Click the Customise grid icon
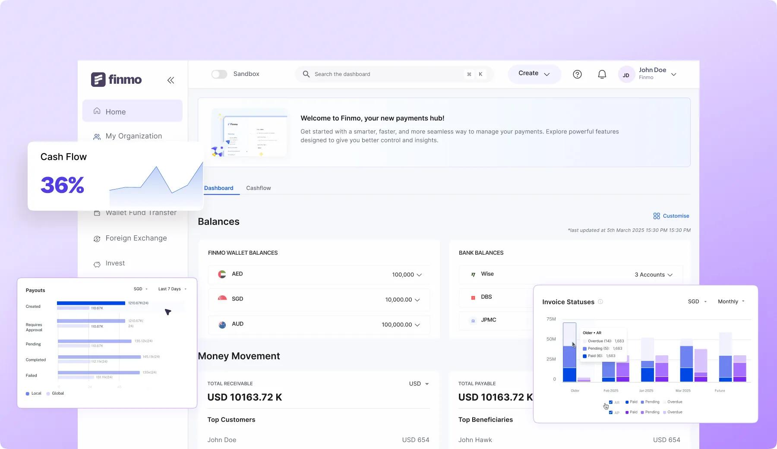777x449 pixels. 657,216
